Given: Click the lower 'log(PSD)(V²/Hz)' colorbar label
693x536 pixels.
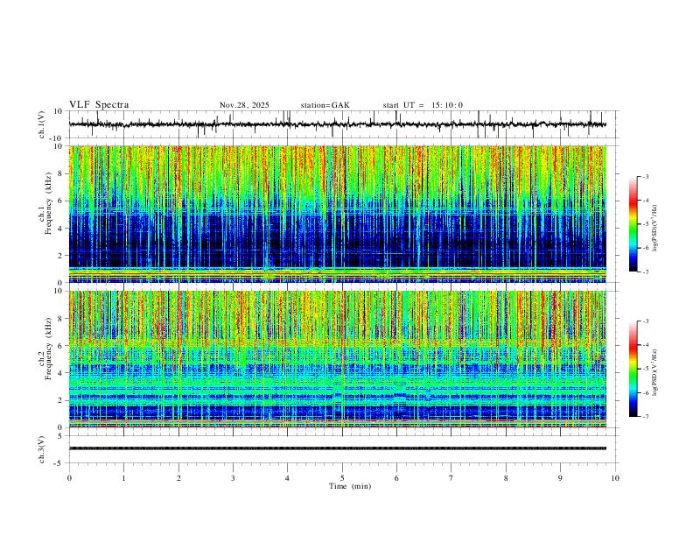Looking at the screenshot, I should [x=655, y=373].
